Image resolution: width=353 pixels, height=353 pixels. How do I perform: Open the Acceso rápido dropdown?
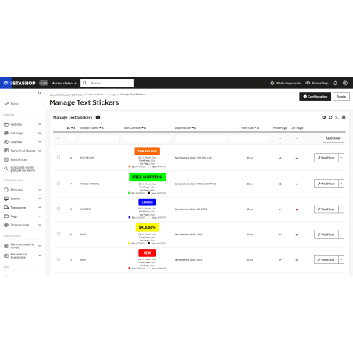64,83
